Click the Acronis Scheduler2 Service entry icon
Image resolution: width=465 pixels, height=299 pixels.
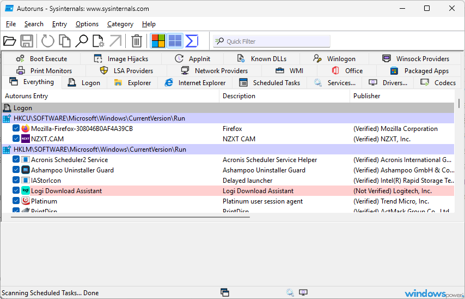(x=26, y=160)
